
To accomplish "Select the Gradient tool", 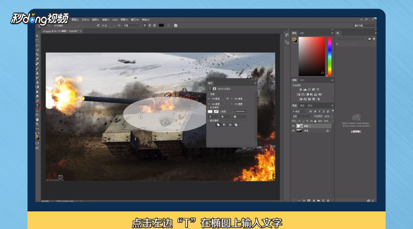I will tap(38, 87).
